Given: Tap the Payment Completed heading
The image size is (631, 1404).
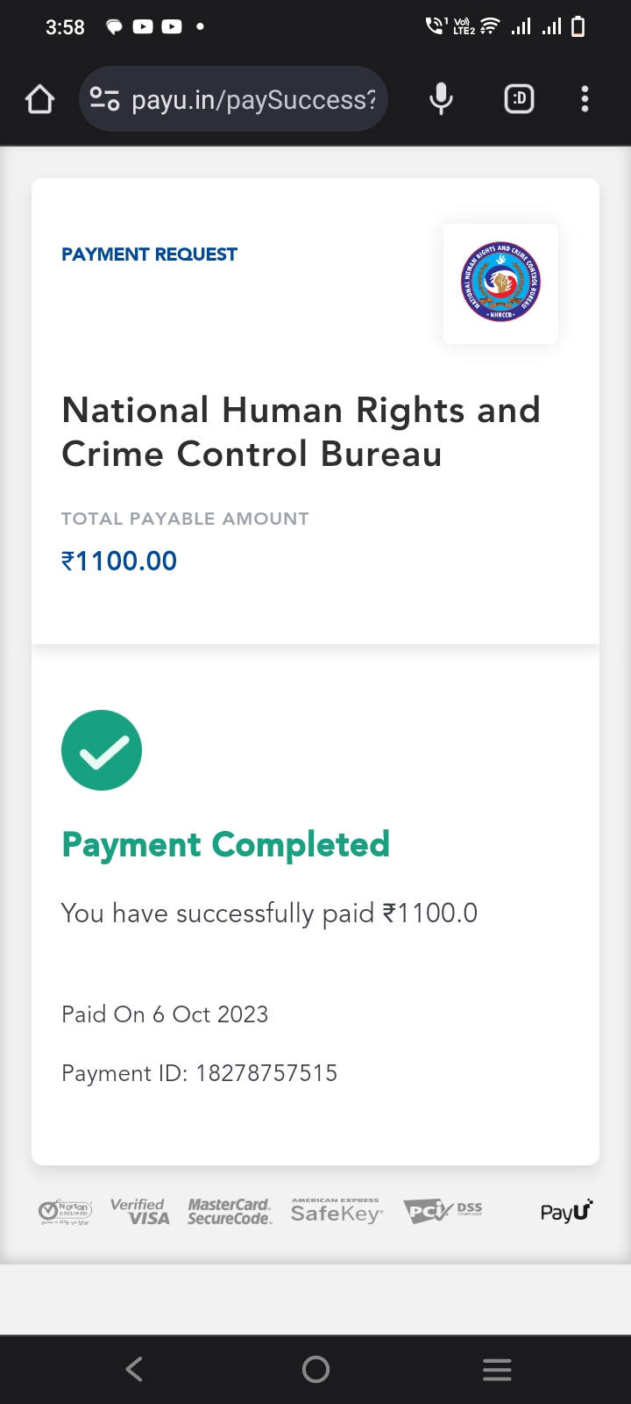Looking at the screenshot, I should point(225,845).
